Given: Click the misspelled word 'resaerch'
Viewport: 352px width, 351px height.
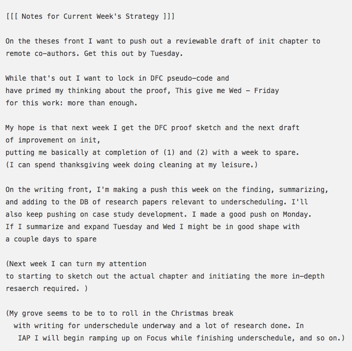Looking at the screenshot, I should tap(22, 289).
